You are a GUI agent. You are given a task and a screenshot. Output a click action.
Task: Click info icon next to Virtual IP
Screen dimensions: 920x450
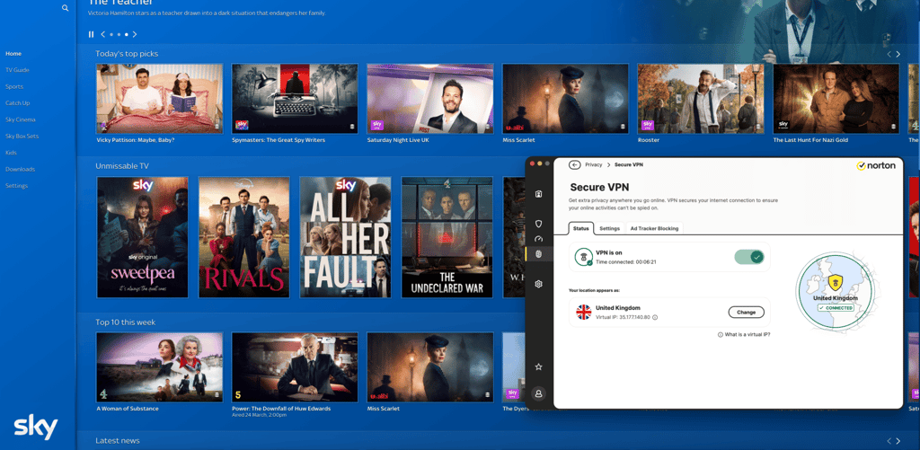coord(655,317)
